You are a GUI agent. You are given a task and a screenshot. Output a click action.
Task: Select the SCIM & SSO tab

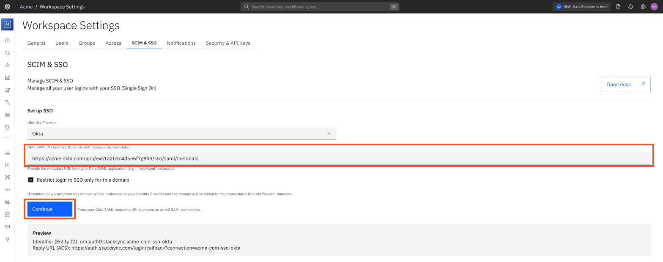pos(144,43)
